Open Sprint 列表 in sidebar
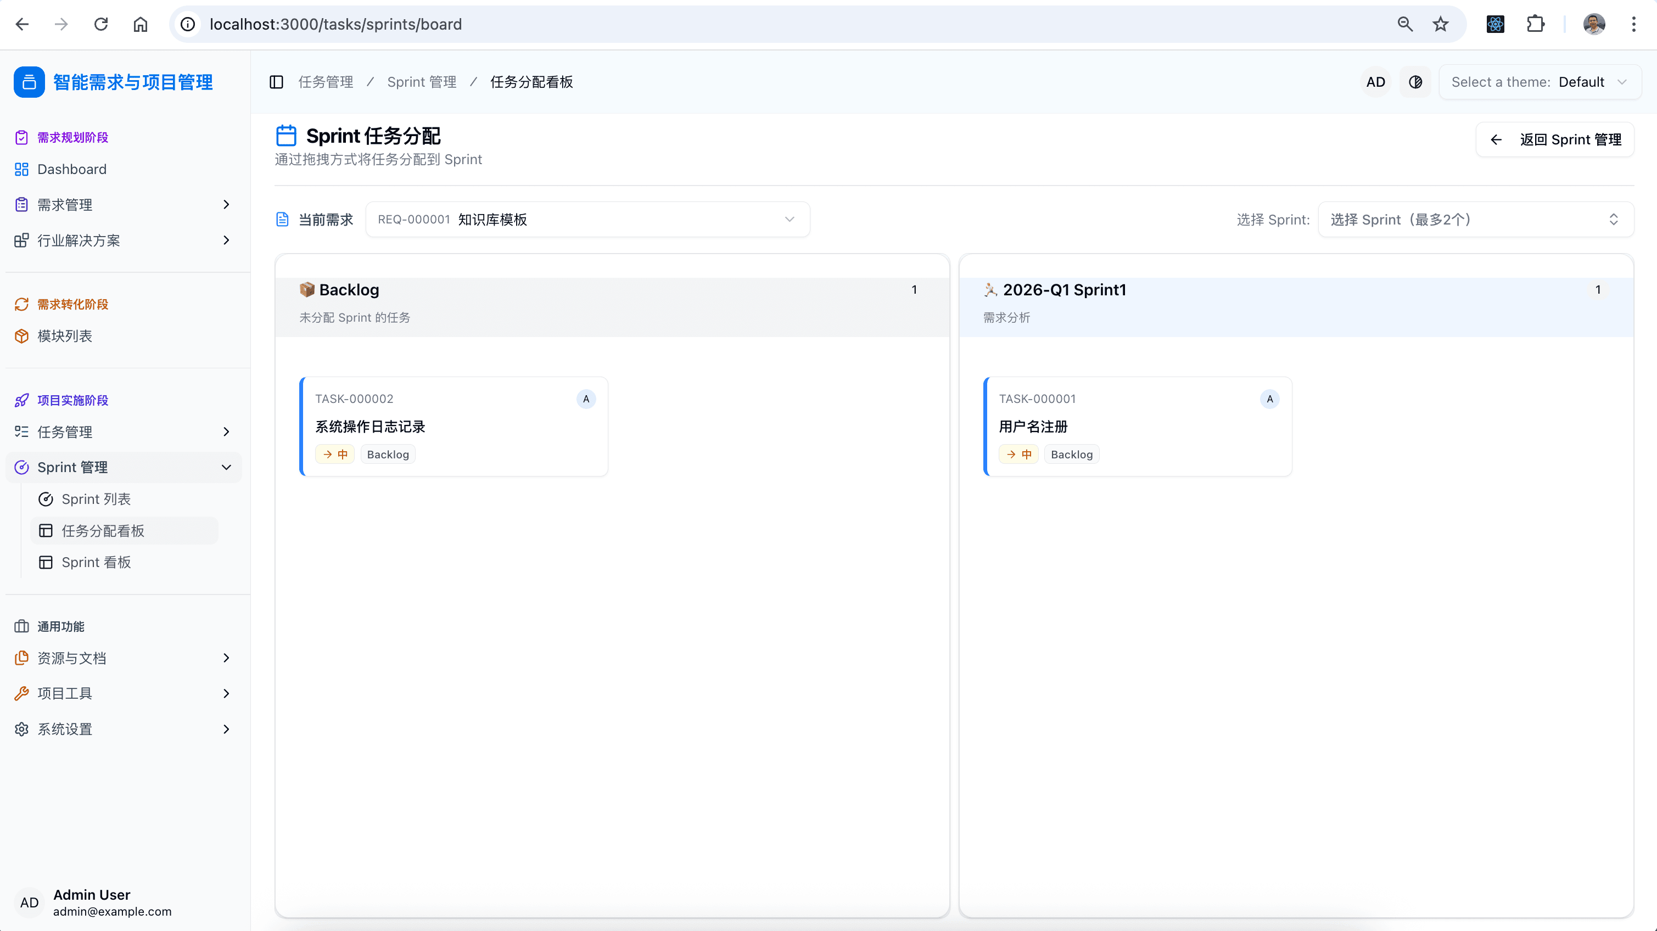The image size is (1657, 931). coord(96,499)
